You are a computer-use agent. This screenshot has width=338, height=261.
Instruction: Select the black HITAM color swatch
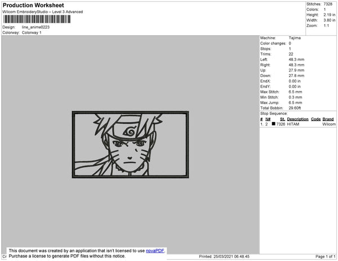pos(274,124)
